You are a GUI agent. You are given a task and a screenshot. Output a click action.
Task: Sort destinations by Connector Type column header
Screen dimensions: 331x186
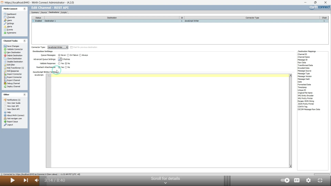coord(252,18)
